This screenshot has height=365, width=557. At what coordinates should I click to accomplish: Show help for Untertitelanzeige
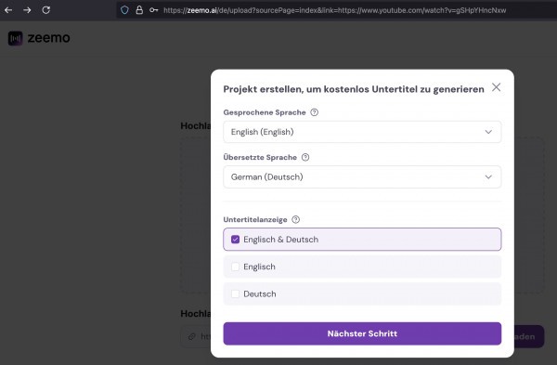(x=295, y=219)
